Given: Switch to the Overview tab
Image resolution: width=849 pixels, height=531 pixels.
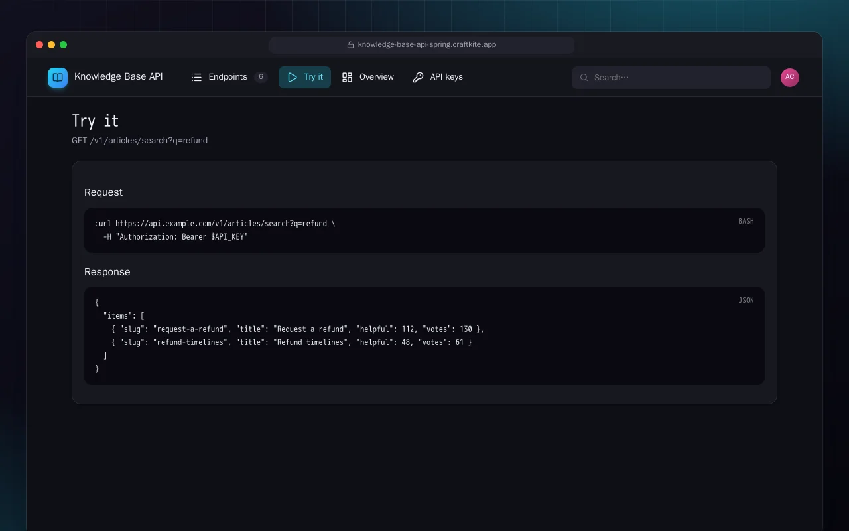Looking at the screenshot, I should pos(367,78).
